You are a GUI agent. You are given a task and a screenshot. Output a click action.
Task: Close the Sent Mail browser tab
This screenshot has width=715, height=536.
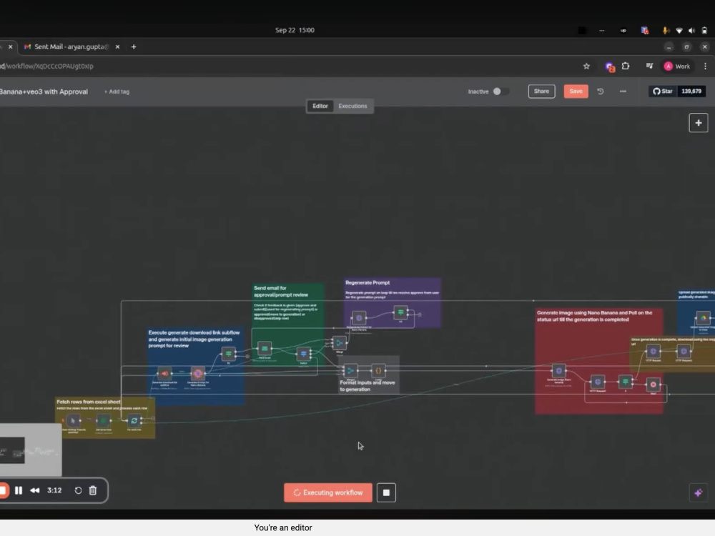pyautogui.click(x=118, y=46)
